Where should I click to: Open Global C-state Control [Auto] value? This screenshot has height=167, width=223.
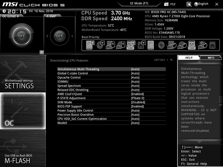tap(135, 73)
